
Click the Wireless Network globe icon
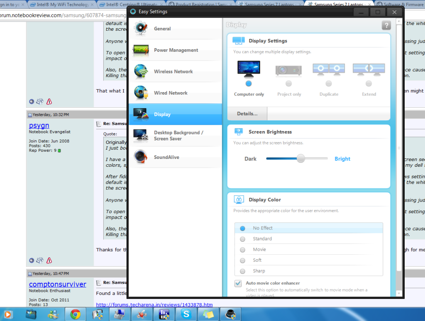[141, 71]
